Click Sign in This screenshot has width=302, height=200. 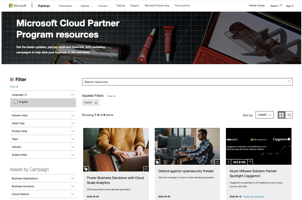pos(290,6)
